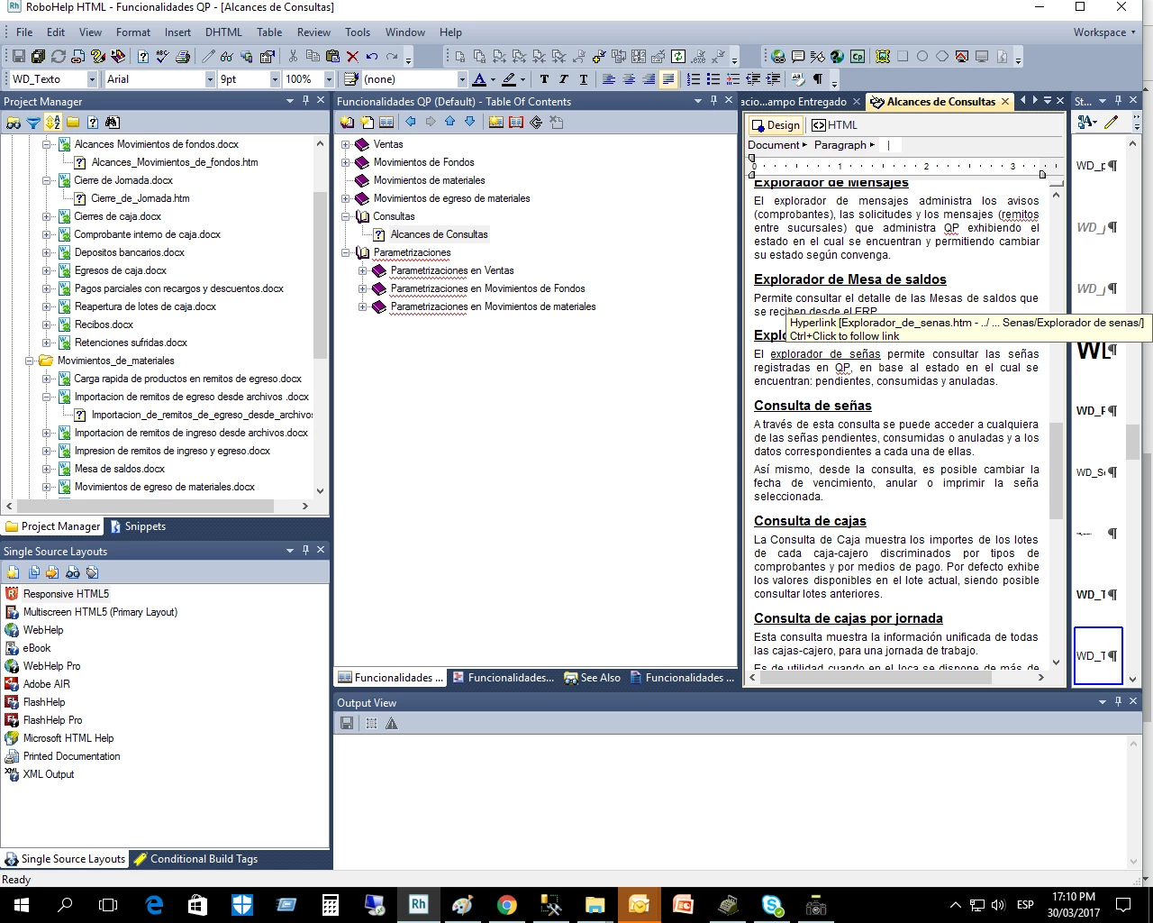Click the highlight color pen swatch
Screen dimensions: 1153x923
coord(508,79)
